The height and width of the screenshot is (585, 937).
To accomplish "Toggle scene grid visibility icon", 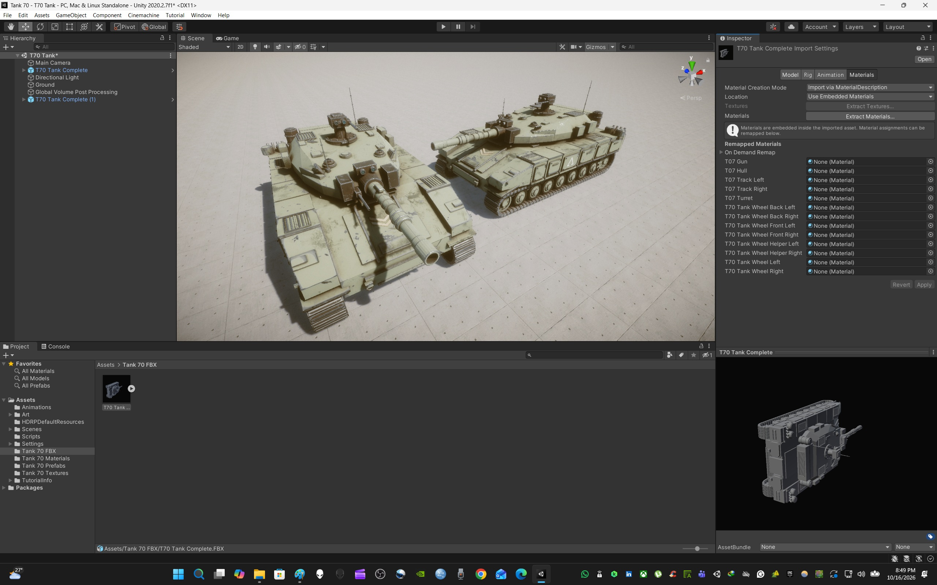I will [313, 47].
